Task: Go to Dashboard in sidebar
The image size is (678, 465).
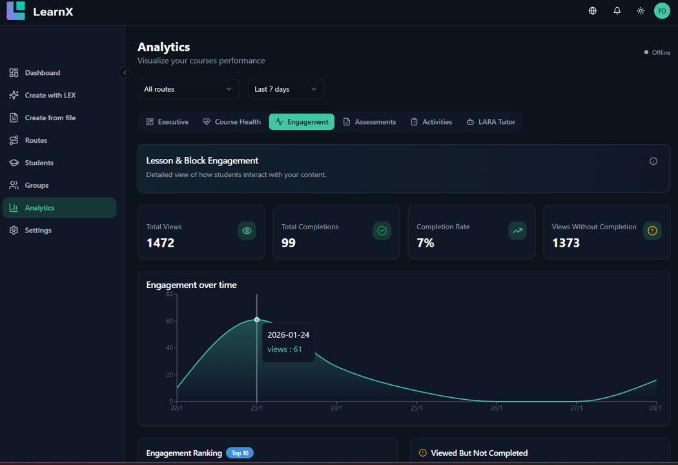Action: [59, 73]
